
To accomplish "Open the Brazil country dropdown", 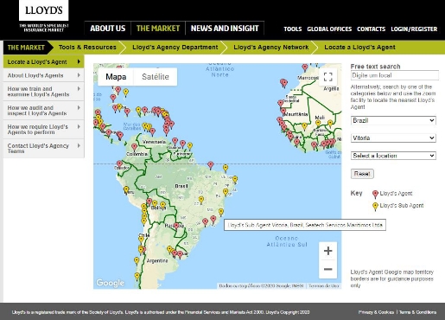I will click(393, 120).
